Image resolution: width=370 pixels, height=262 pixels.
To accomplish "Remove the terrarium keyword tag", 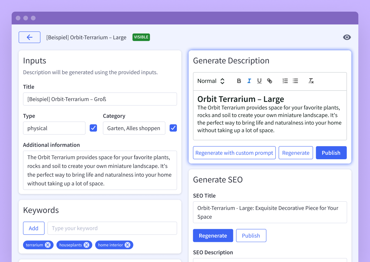I will (47, 245).
